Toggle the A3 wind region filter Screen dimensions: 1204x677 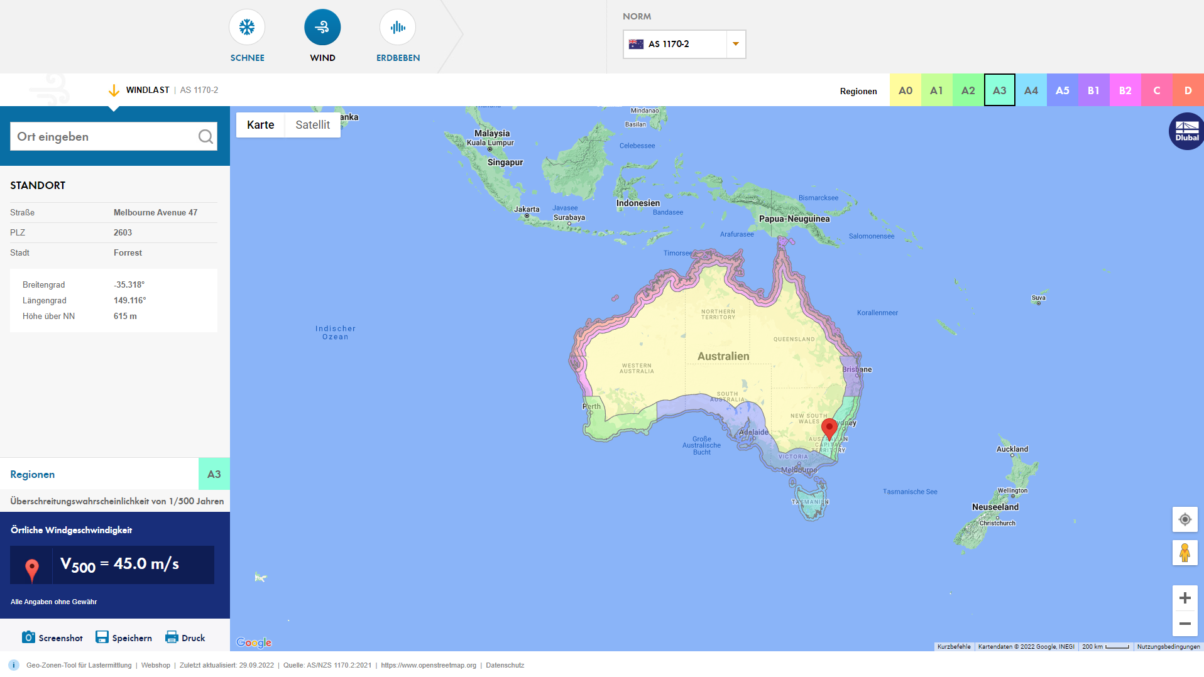click(999, 90)
